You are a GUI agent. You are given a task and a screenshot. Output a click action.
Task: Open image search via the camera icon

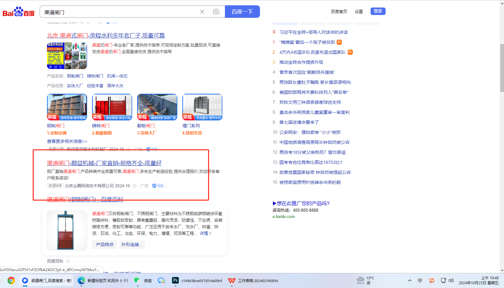pyautogui.click(x=216, y=12)
